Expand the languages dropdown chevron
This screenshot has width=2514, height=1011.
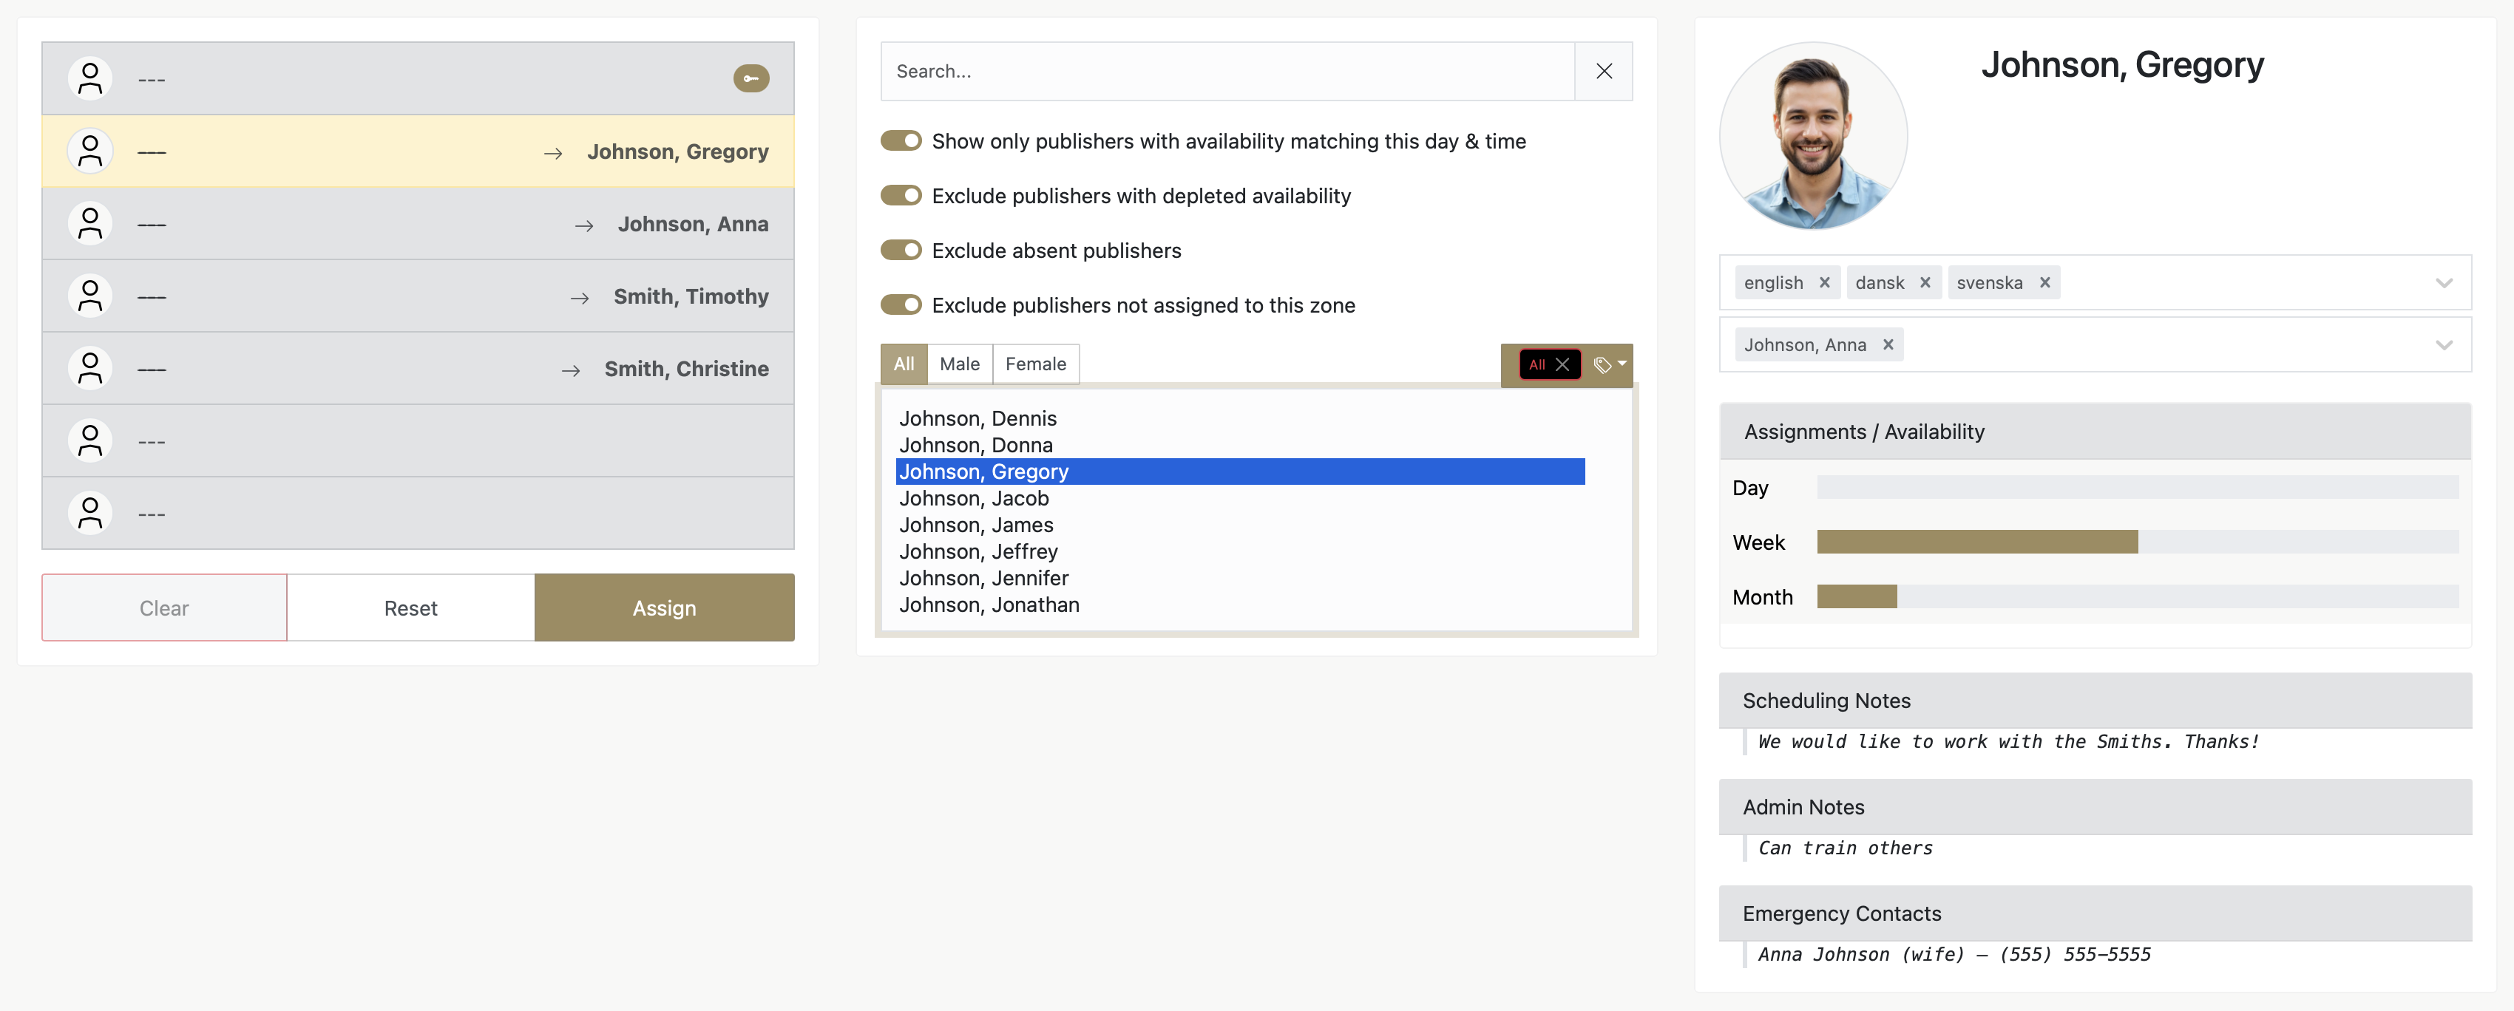click(2443, 283)
